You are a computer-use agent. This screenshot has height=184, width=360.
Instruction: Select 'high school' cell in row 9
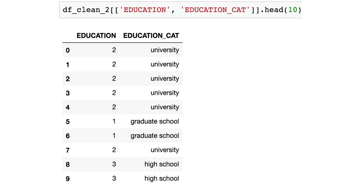coord(162,178)
